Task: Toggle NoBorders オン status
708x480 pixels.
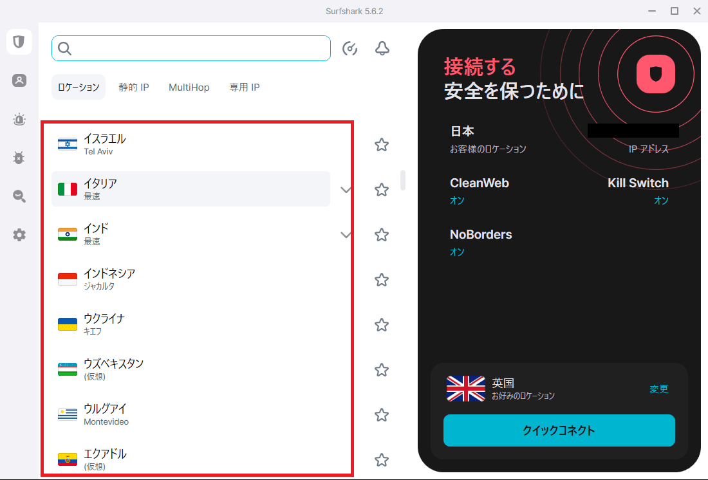Action: [x=457, y=252]
